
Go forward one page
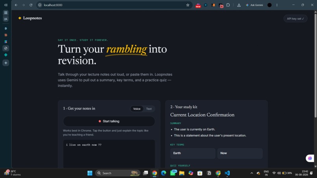click(24, 5)
